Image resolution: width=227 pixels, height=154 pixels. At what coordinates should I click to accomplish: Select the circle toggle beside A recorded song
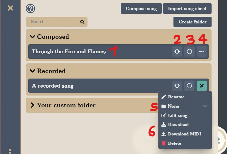tap(189, 85)
